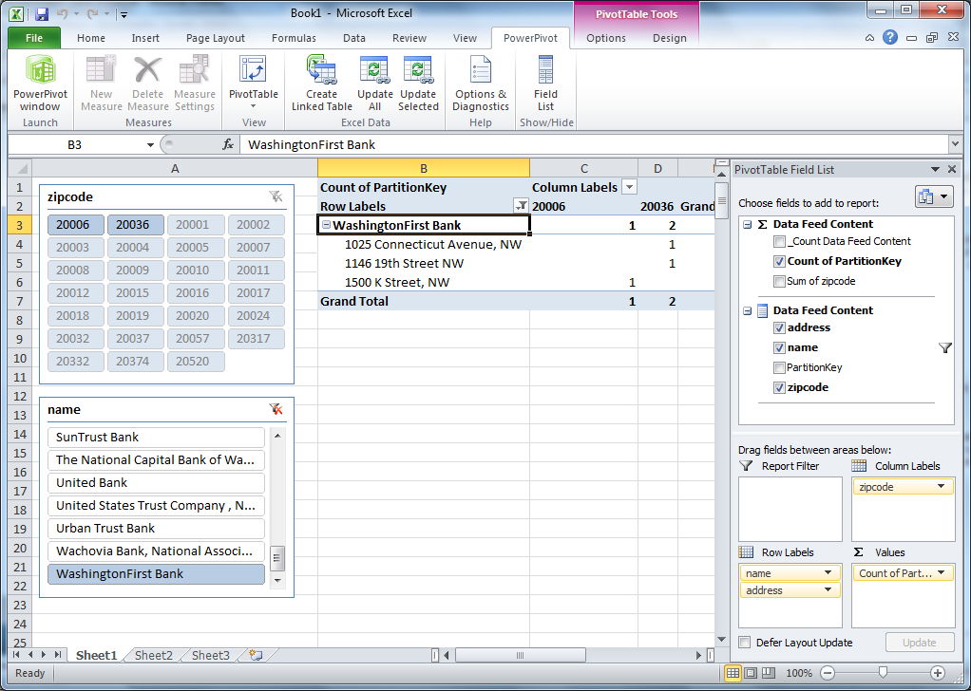Check the Sum of zipcode box
Image resolution: width=971 pixels, height=691 pixels.
click(x=780, y=282)
